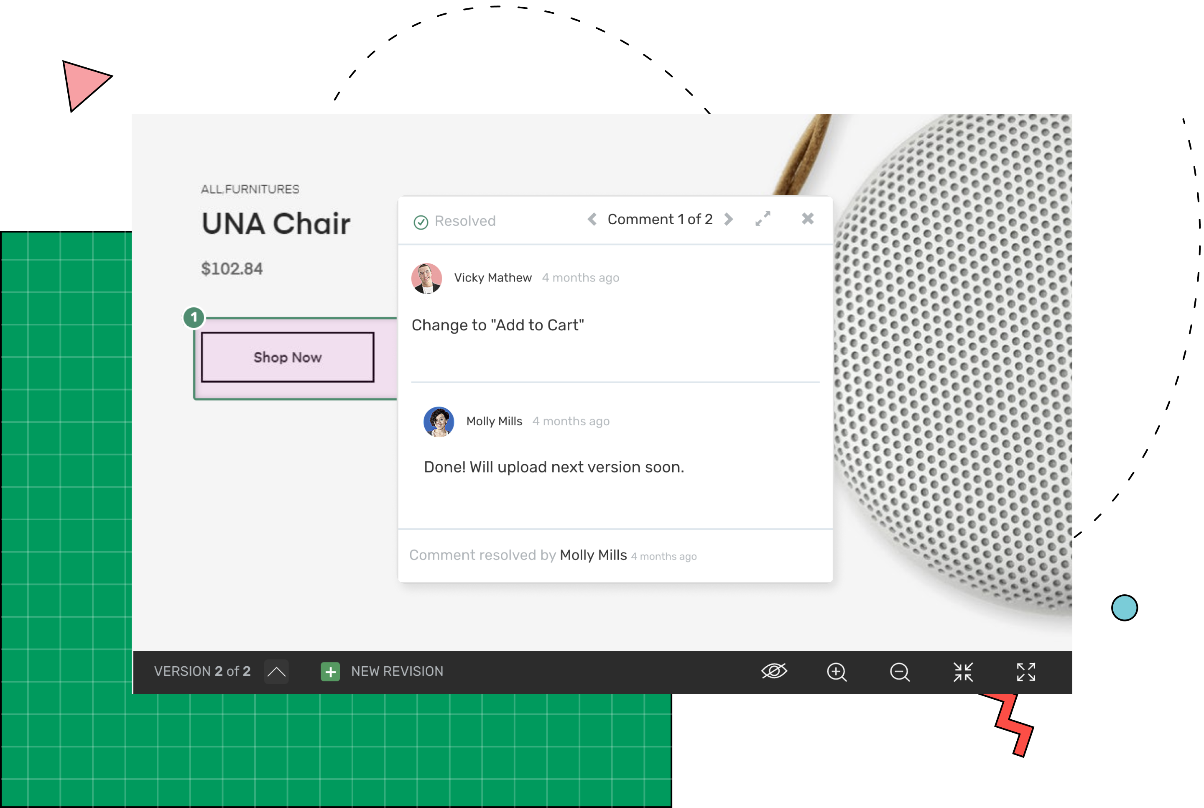Click the fit-to-screen collapse arrows icon

click(x=963, y=672)
